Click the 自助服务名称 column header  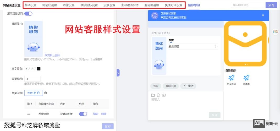[x=46, y=104]
